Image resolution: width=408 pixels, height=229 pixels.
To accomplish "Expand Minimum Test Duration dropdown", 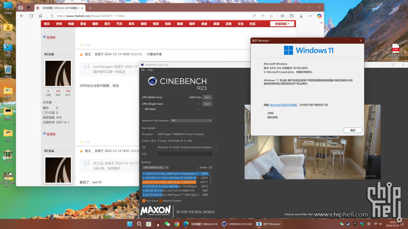I will click(191, 121).
